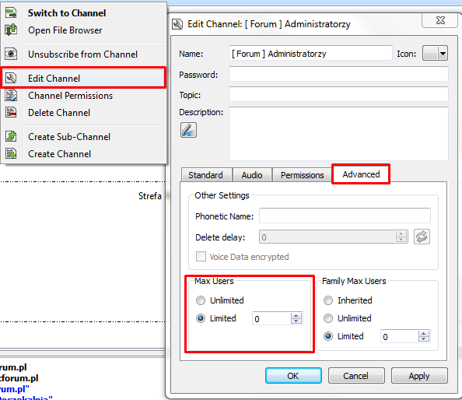Viewport: 462px width, 400px height.
Task: Increase Max Users limit with up arrow
Action: click(x=296, y=315)
